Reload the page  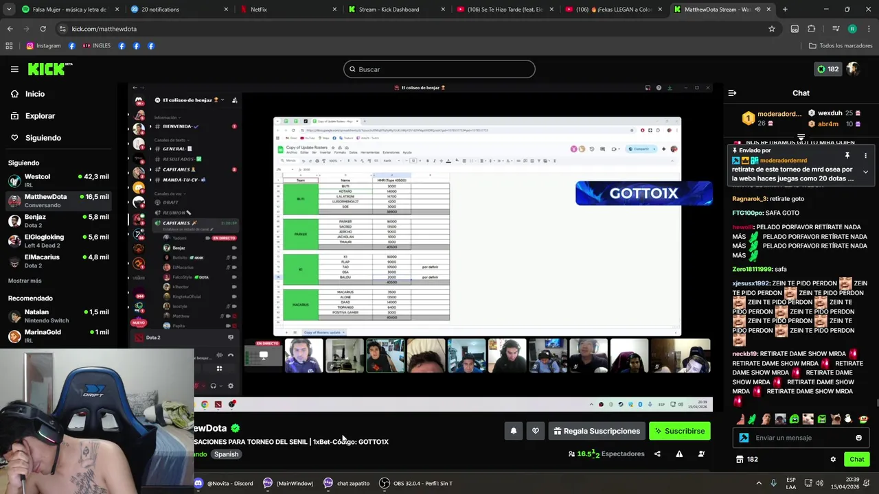click(43, 29)
